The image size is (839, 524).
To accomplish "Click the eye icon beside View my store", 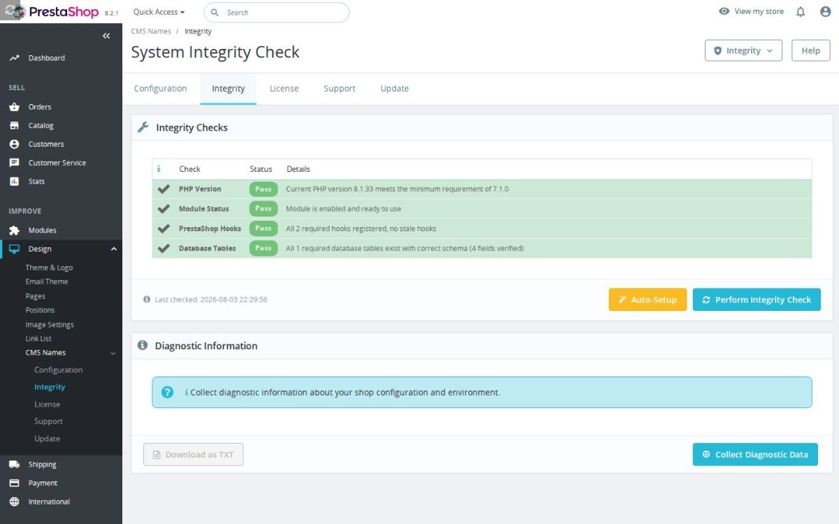I will click(724, 12).
